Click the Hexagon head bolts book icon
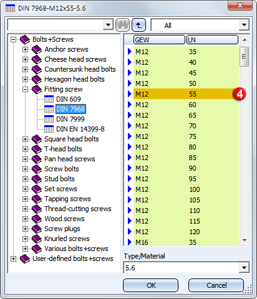Screen dimensions: 257x299 [37, 79]
